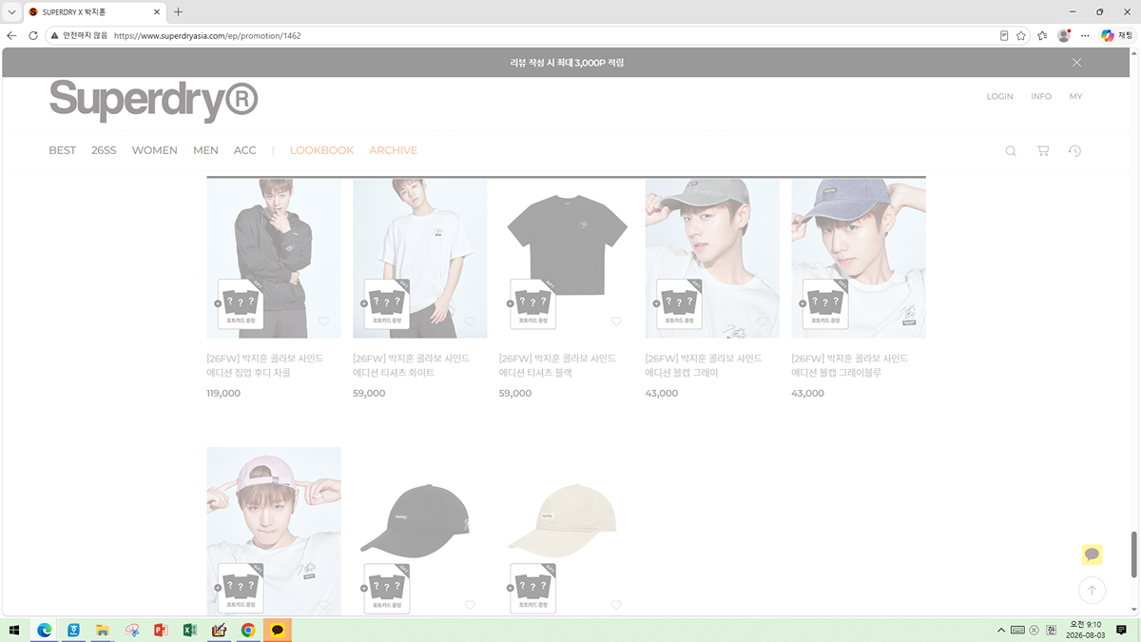Click the Superdry logo
The width and height of the screenshot is (1141, 642).
pyautogui.click(x=153, y=100)
